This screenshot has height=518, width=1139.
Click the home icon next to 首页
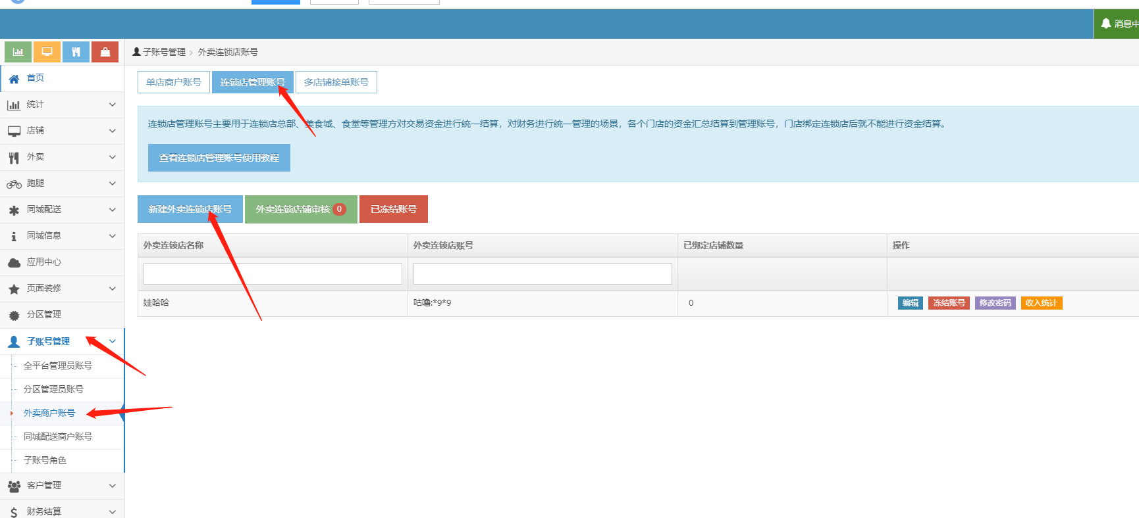click(x=14, y=78)
